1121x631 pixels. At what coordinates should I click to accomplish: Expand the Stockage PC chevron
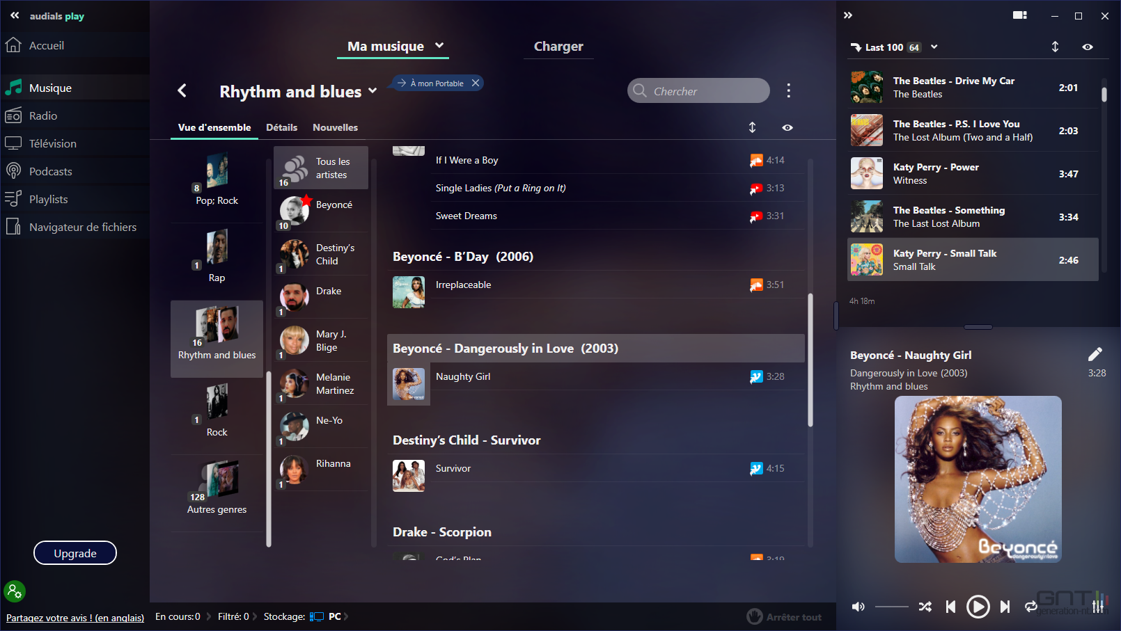pyautogui.click(x=346, y=616)
